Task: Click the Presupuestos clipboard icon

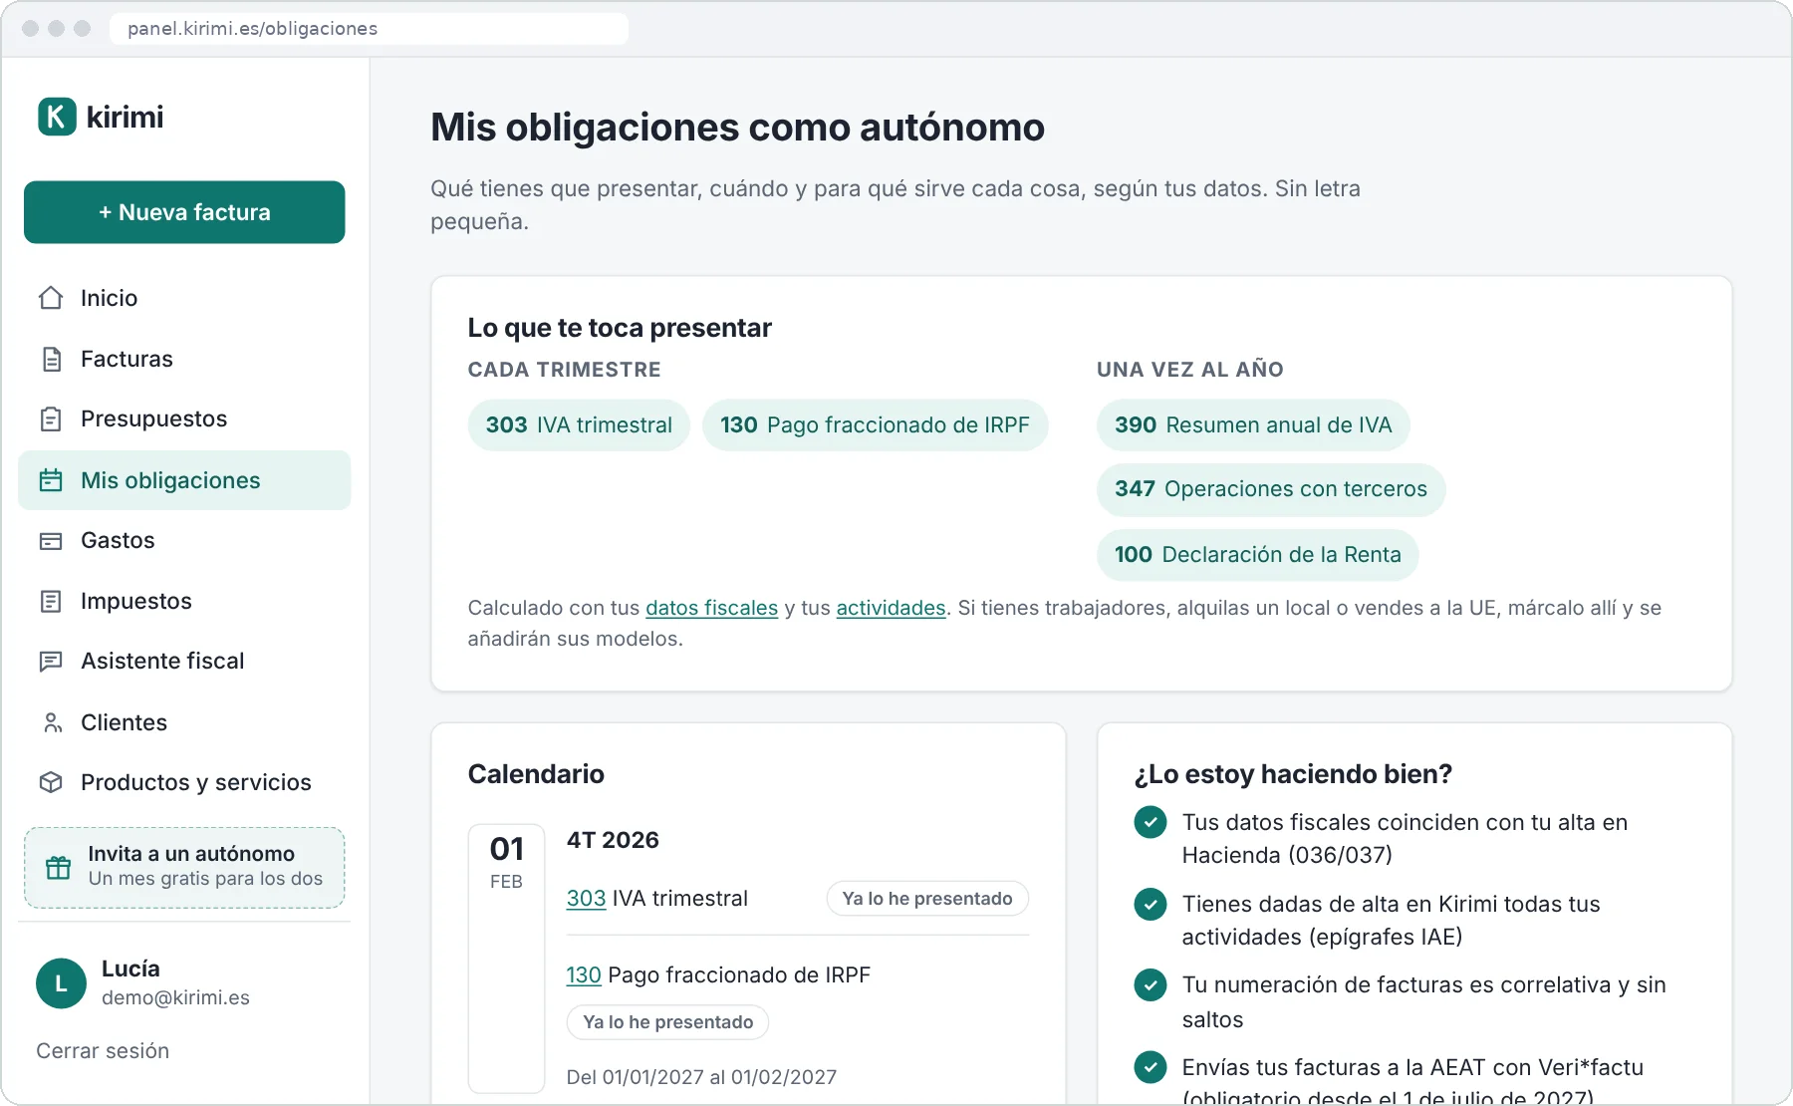Action: [x=51, y=419]
